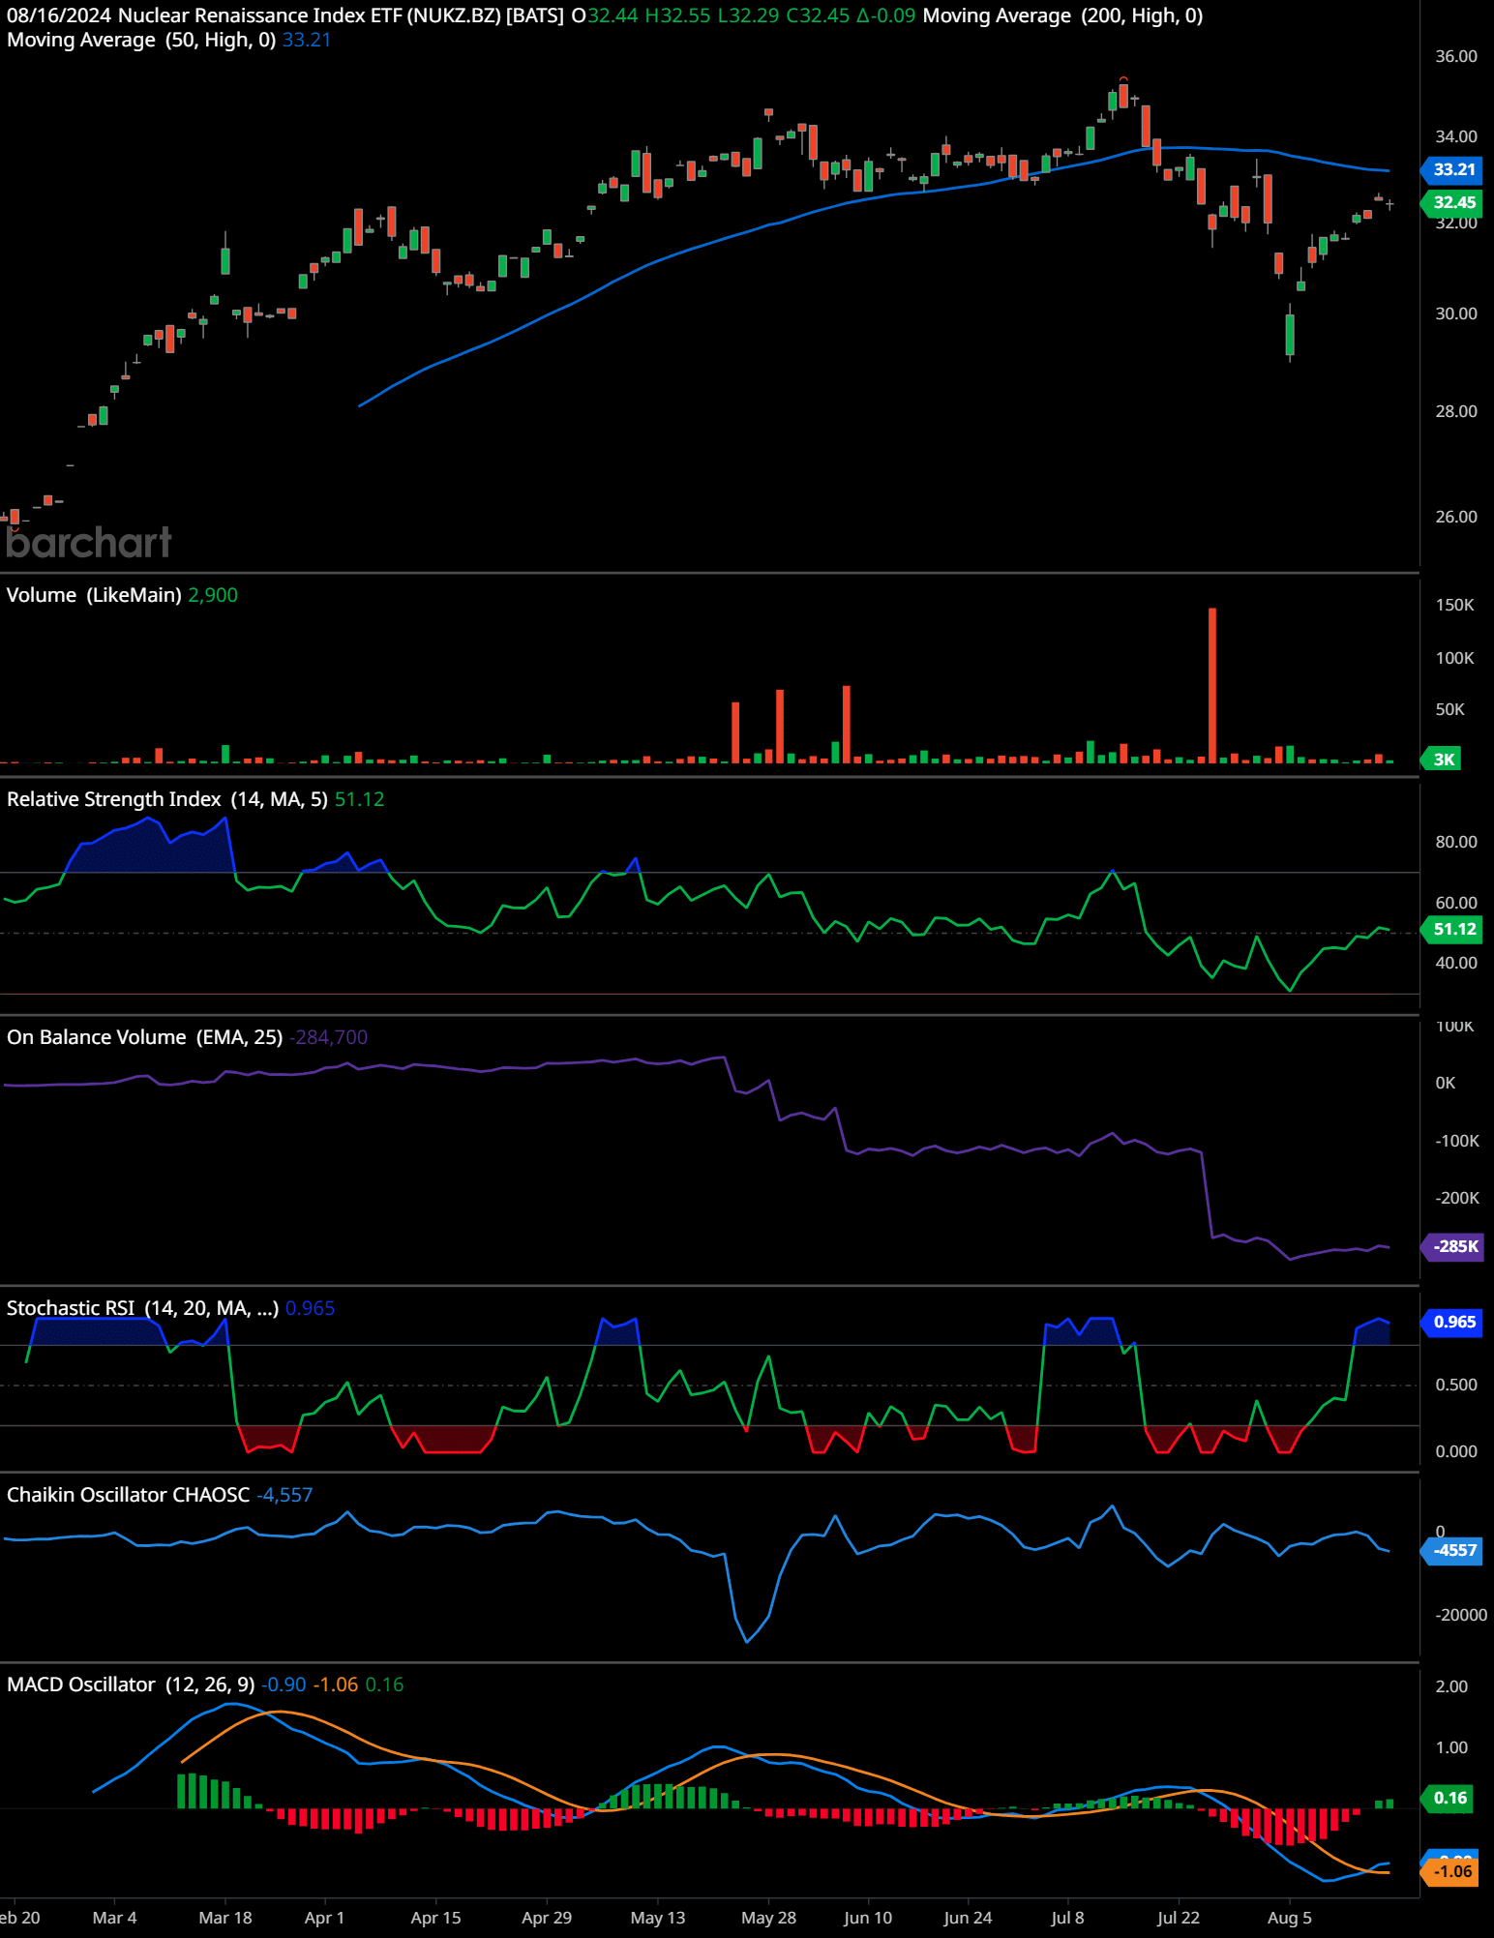Screen dimensions: 1494x1938
Task: Click the blue 33.21 moving average price badge
Action: click(1452, 169)
